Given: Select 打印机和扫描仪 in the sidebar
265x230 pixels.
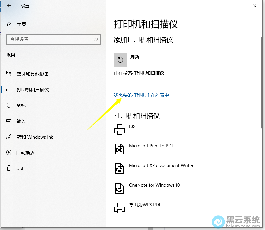Looking at the screenshot, I should tap(32, 90).
